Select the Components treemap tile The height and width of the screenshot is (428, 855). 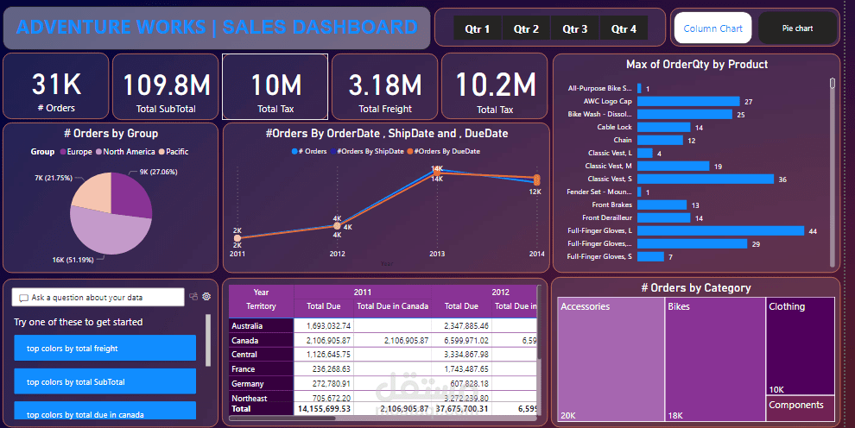pyautogui.click(x=801, y=408)
